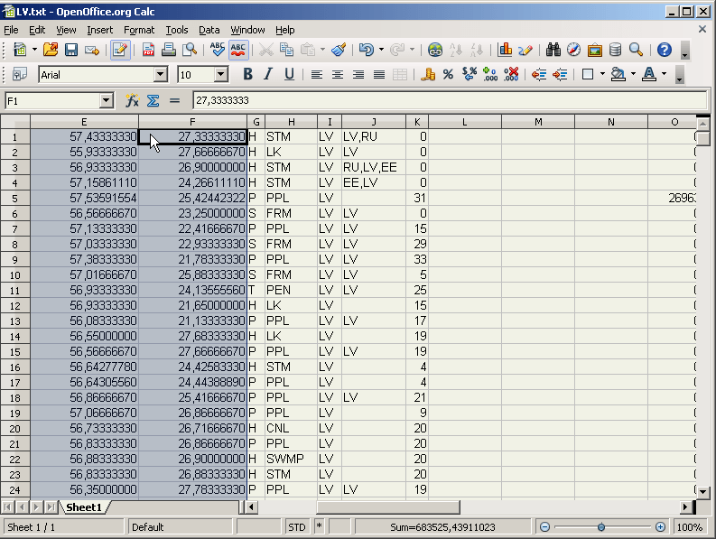The image size is (716, 539).
Task: Open the Format menu
Action: click(139, 30)
